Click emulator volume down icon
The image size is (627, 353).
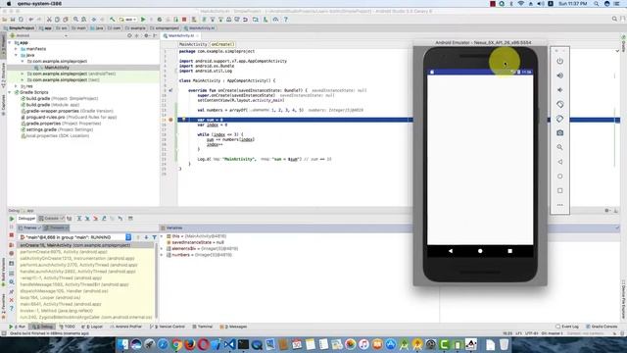point(559,89)
